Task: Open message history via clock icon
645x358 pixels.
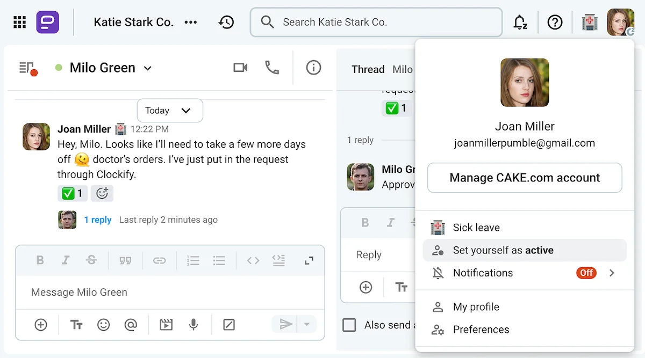Action: pos(226,22)
